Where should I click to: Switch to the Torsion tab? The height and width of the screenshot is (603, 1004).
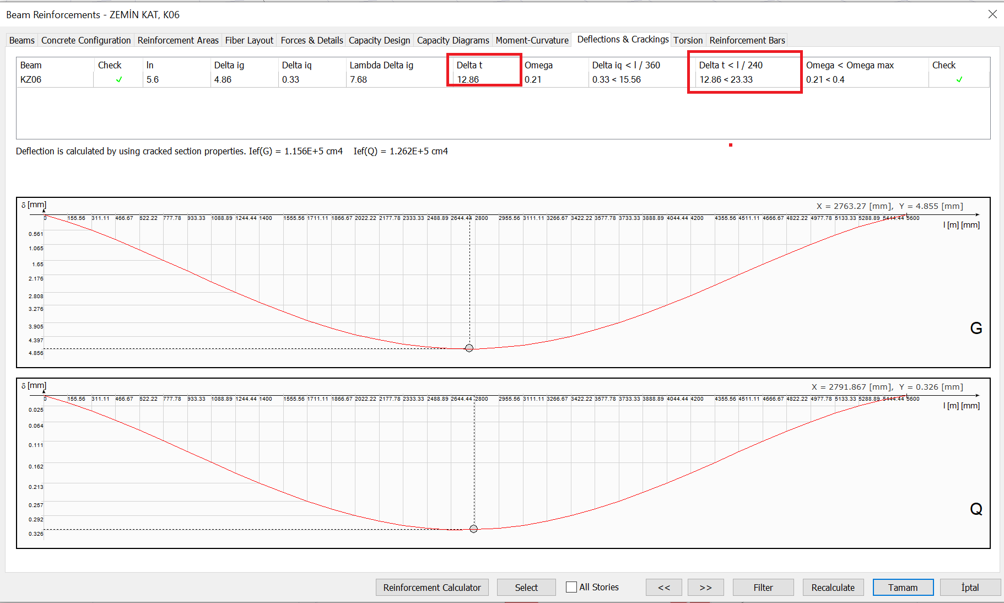[688, 40]
